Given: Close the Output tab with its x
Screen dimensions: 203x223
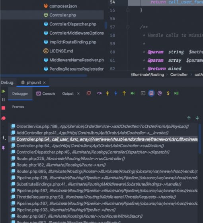Looking at the screenshot, I should tap(78, 94).
